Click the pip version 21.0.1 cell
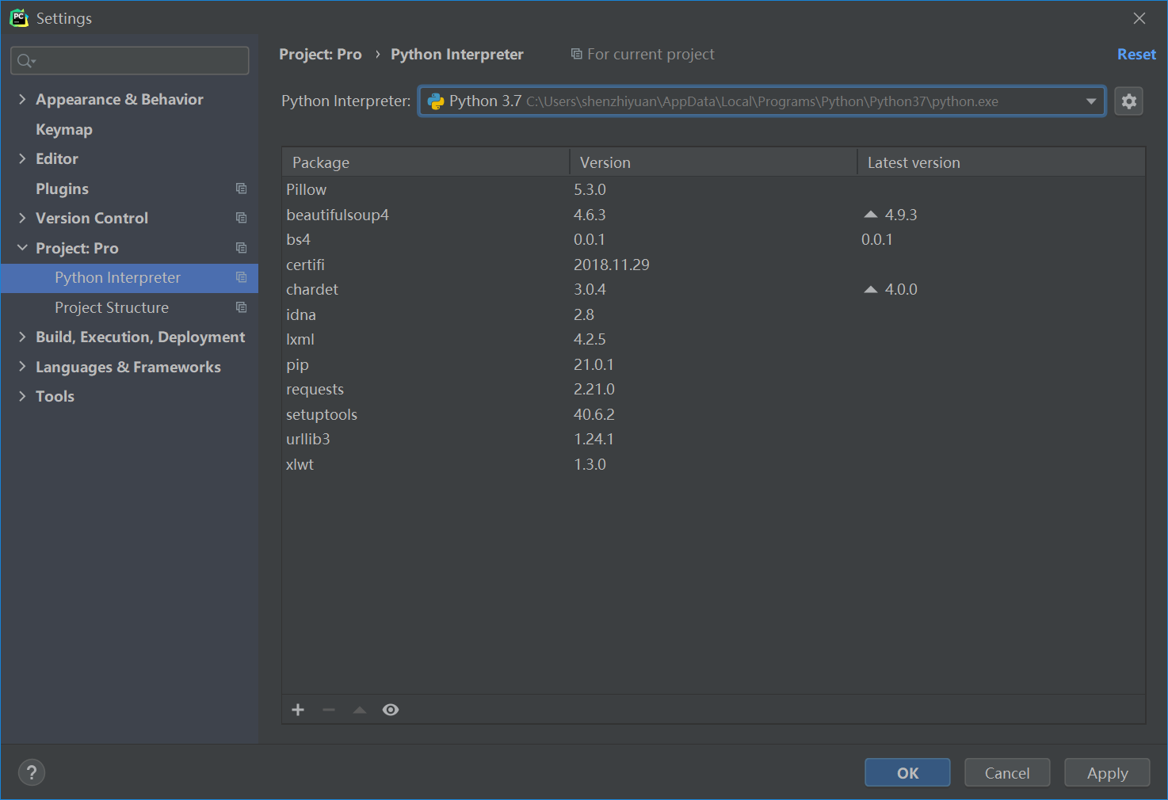Image resolution: width=1168 pixels, height=800 pixels. [594, 364]
